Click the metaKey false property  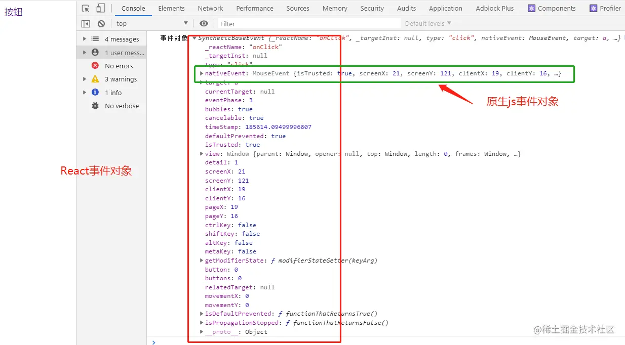tap(230, 251)
